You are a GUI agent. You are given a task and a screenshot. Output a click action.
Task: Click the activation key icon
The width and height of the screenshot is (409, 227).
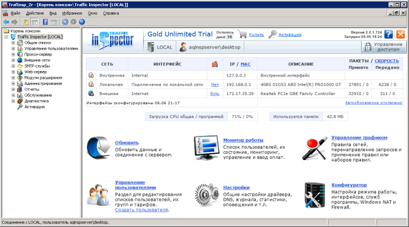click(x=272, y=34)
